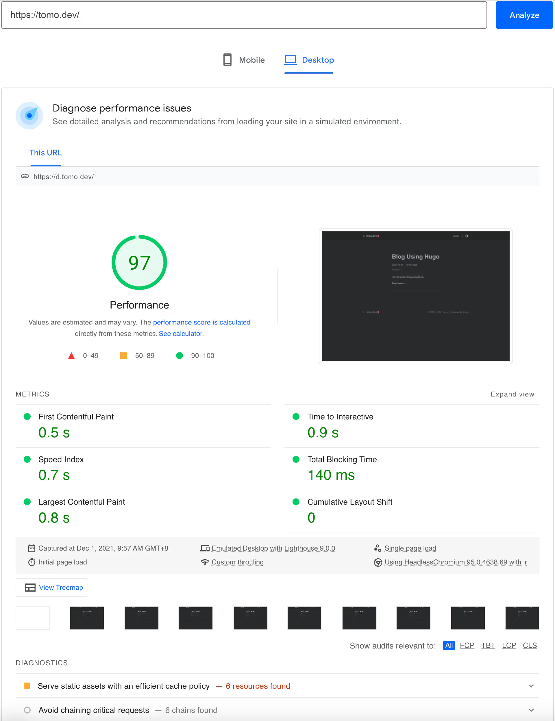Screen dimensions: 555x721
Task: Click the link chain icon beside URL
Action: (x=25, y=176)
